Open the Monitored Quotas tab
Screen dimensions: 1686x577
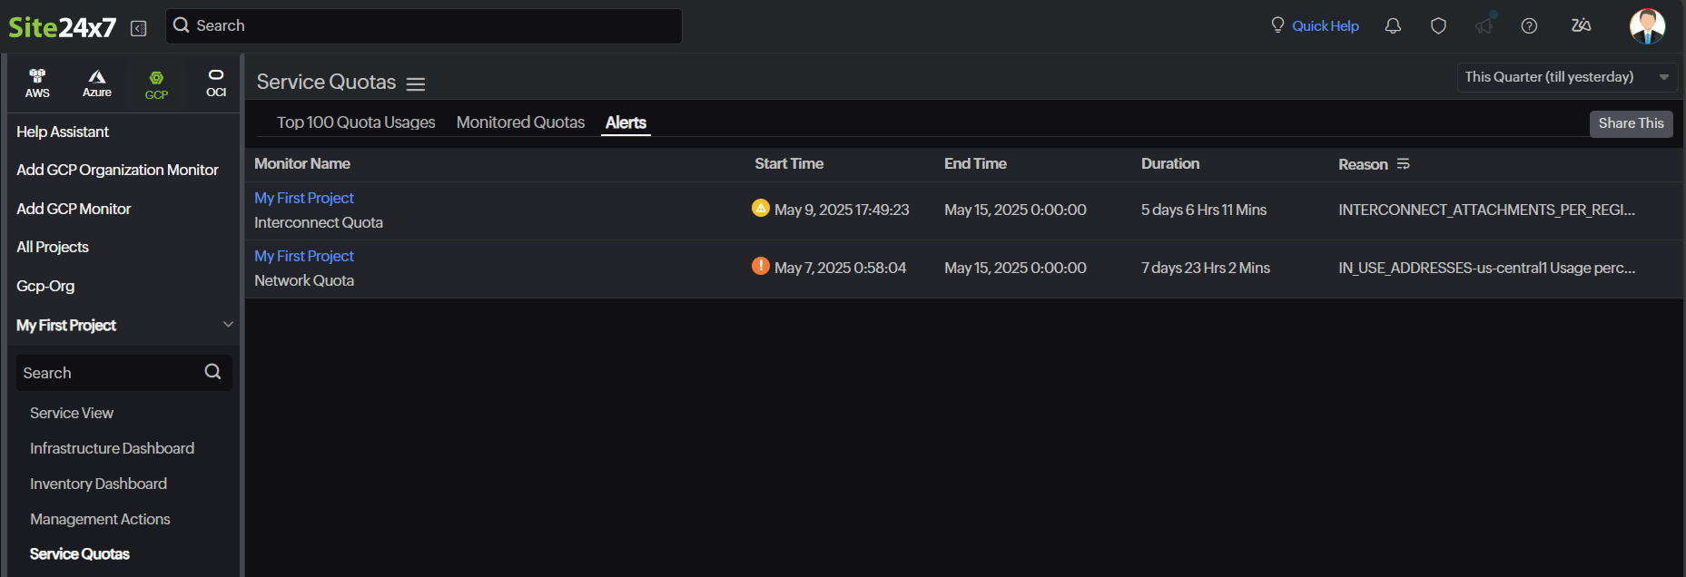(520, 122)
